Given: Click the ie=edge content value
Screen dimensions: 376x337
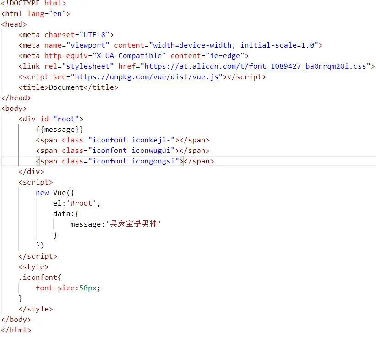Looking at the screenshot, I should (225, 55).
